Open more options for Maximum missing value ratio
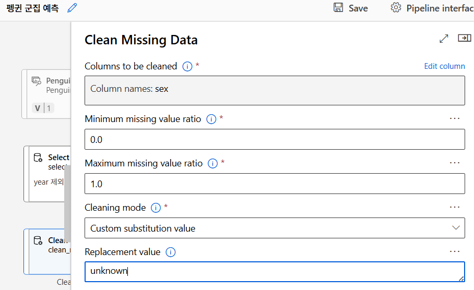 (x=455, y=163)
